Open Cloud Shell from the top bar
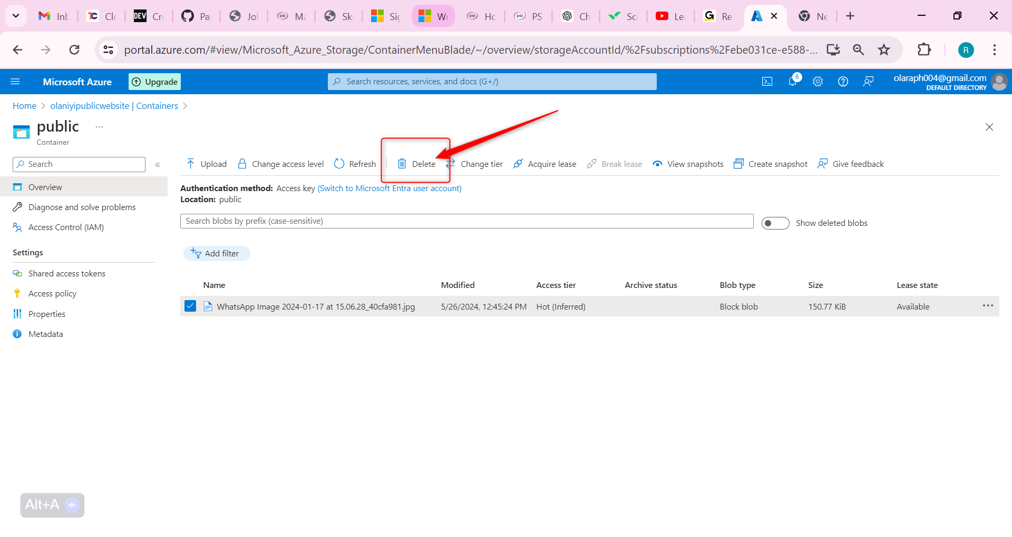1012x537 pixels. point(767,82)
